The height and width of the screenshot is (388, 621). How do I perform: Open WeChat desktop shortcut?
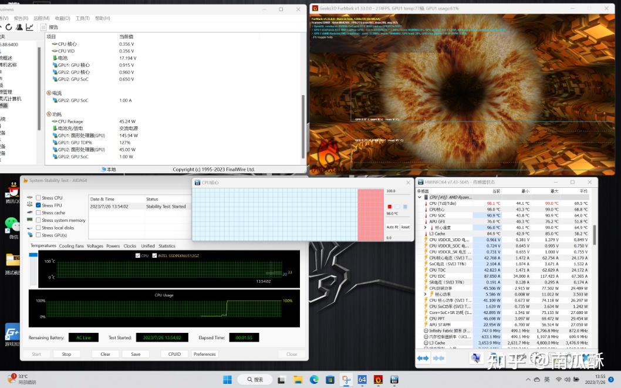(12, 224)
